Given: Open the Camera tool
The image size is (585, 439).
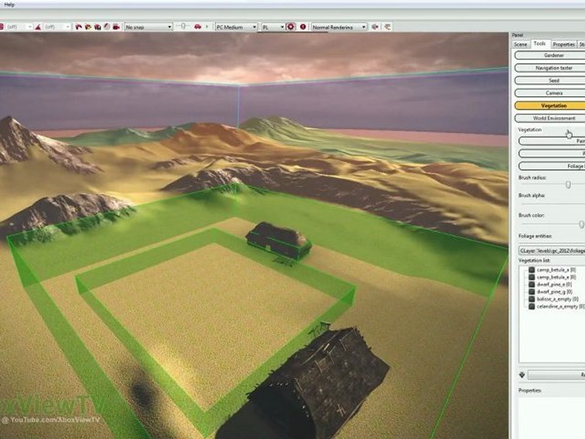Looking at the screenshot, I should tap(551, 93).
